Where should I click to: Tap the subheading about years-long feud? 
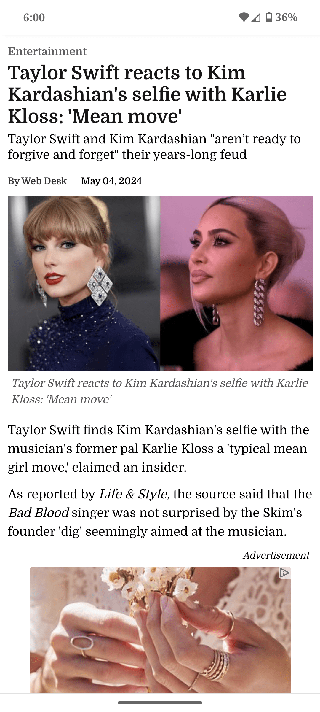click(x=154, y=147)
